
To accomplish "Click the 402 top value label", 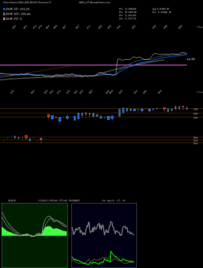I will coord(100,27).
